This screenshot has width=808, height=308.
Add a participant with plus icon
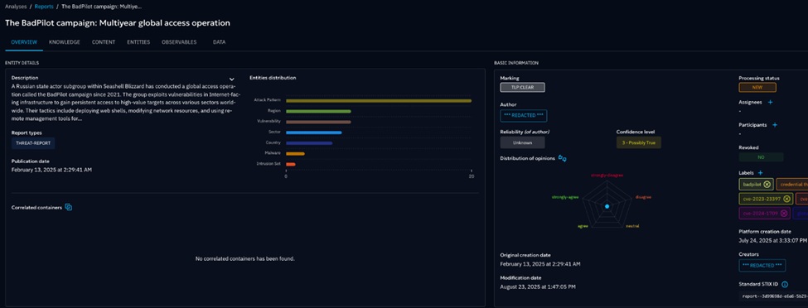point(775,125)
